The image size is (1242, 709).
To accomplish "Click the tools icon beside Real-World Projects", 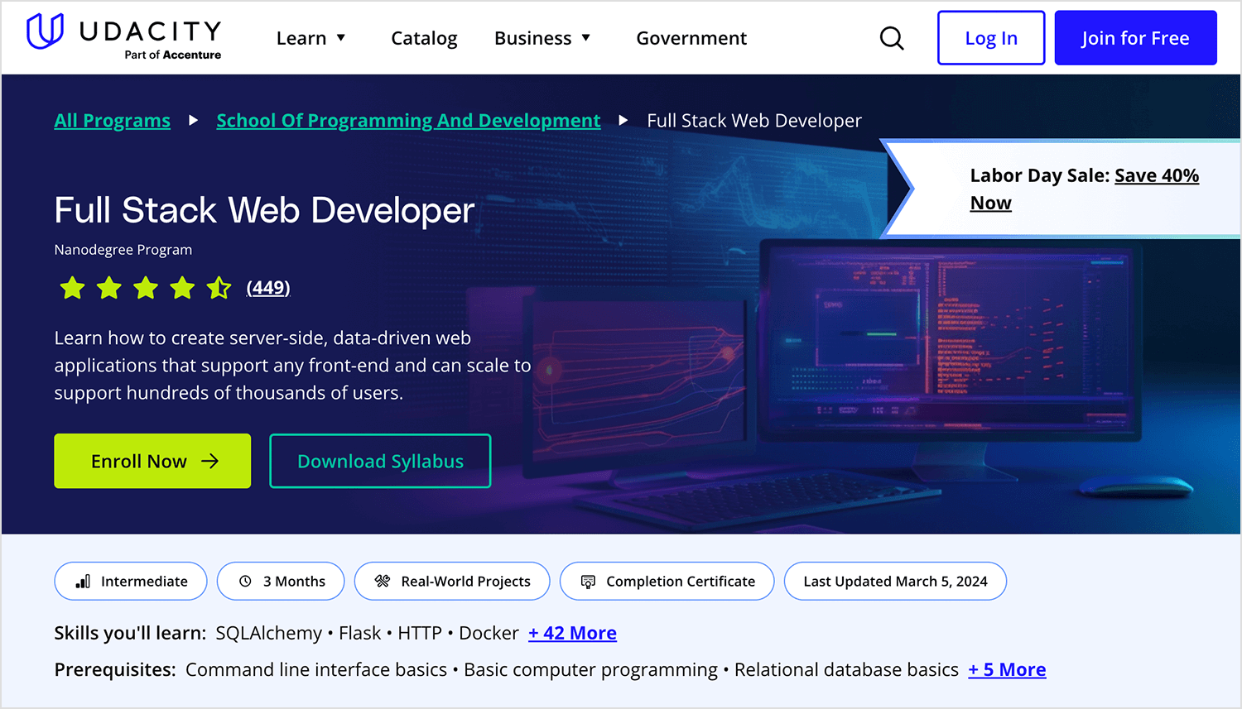I will (x=382, y=582).
